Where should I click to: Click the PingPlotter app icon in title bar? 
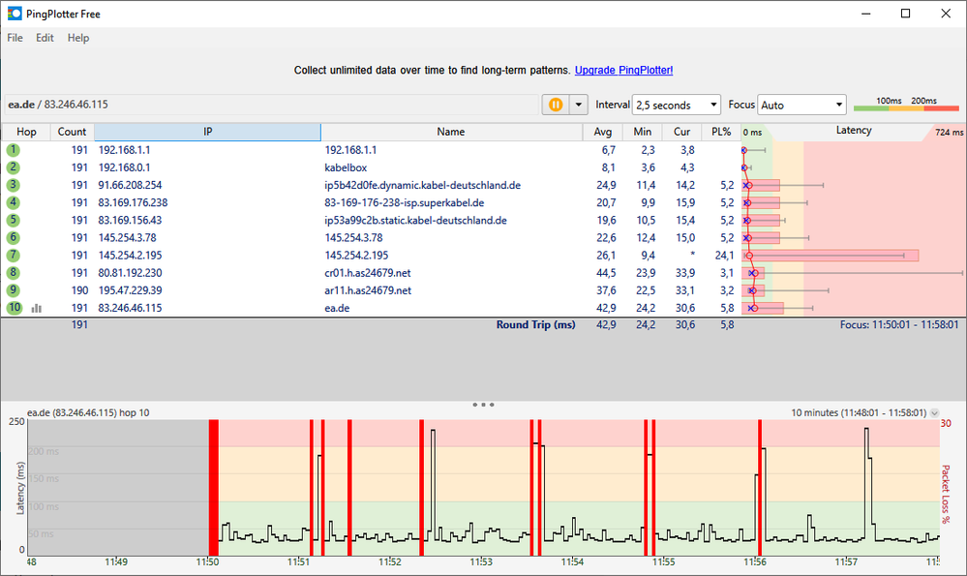[15, 14]
